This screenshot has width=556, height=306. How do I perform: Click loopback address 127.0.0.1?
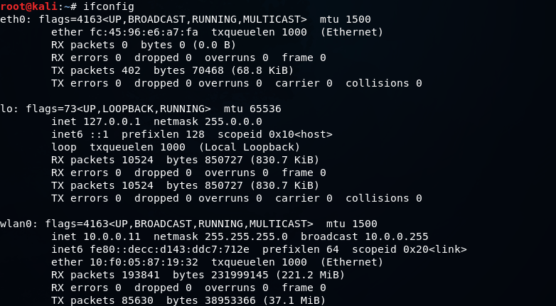click(112, 121)
